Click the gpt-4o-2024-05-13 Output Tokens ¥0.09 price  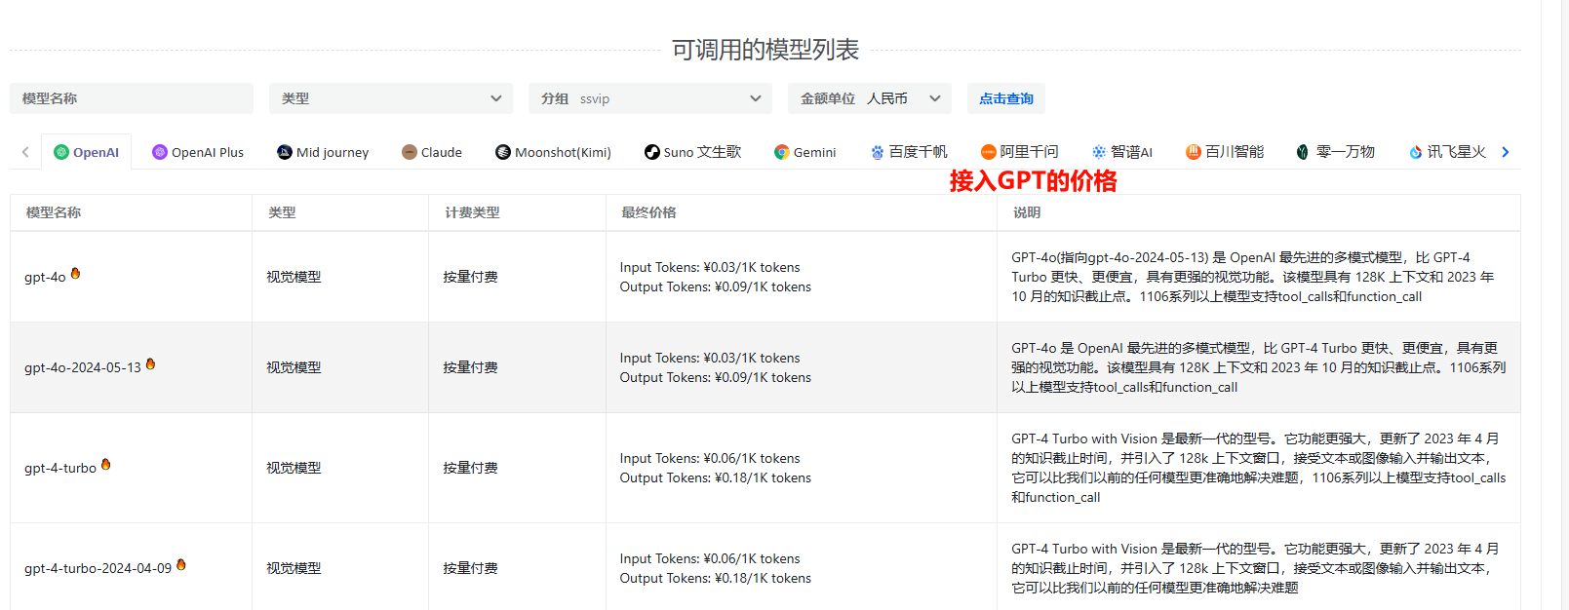point(716,377)
